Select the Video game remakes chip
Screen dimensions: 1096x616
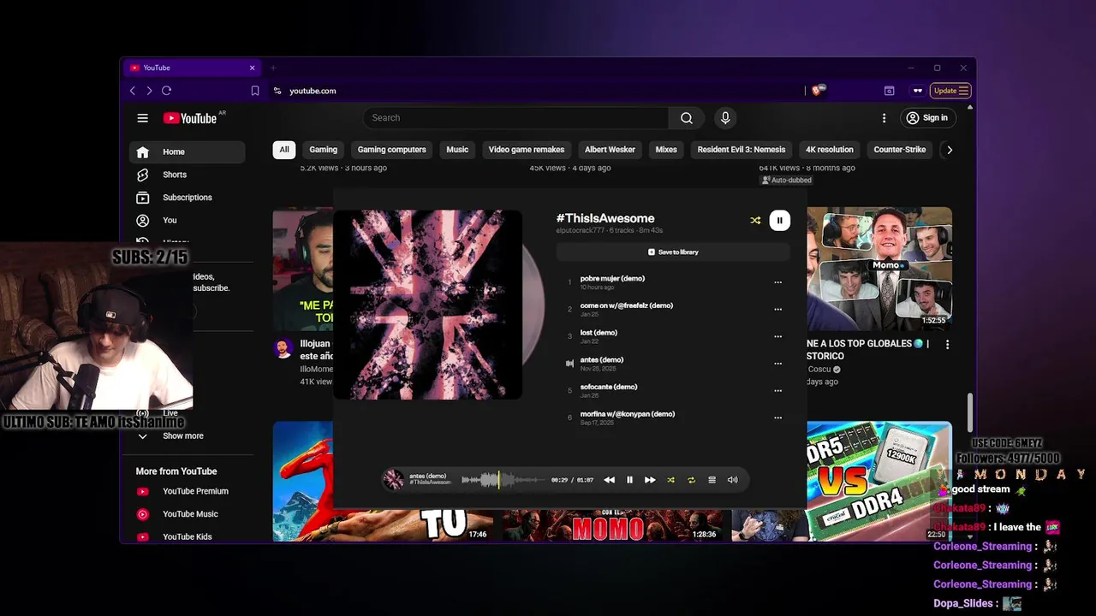coord(527,150)
